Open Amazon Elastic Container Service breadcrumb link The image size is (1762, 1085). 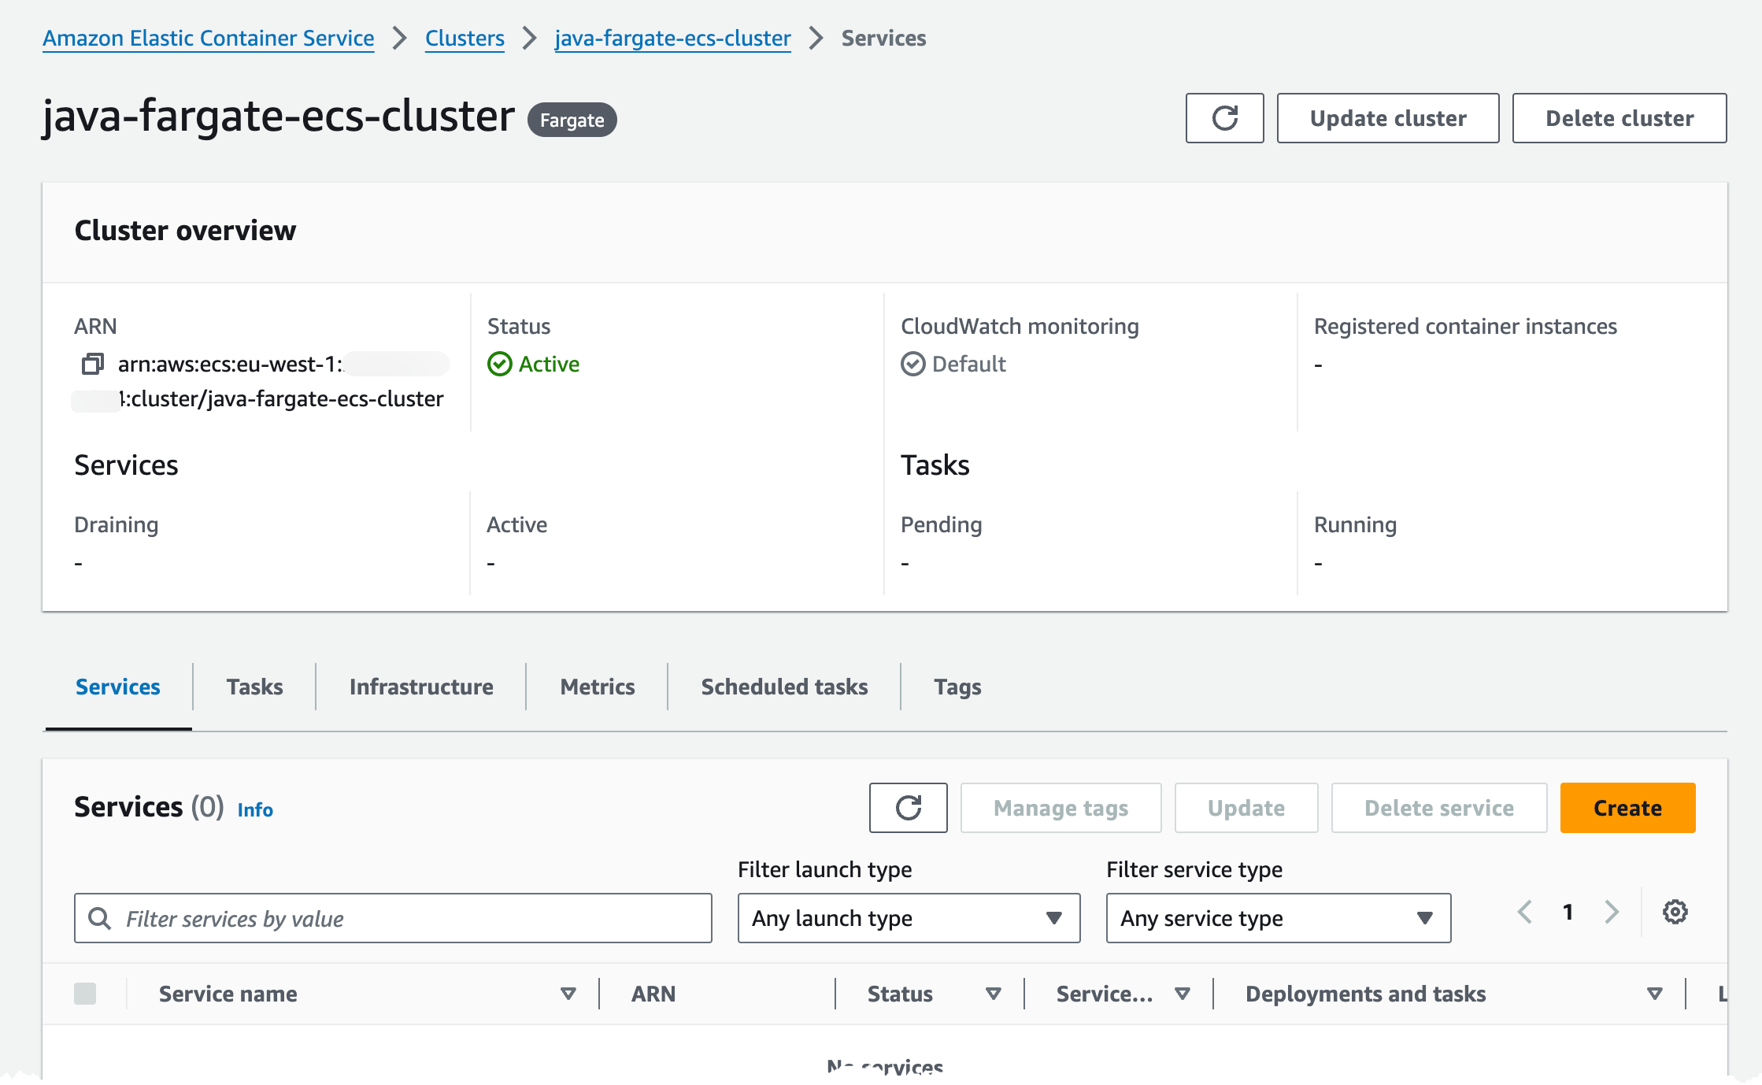coord(209,38)
